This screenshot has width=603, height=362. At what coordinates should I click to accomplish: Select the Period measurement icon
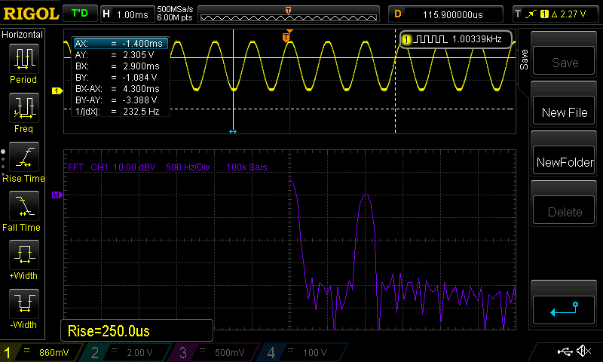pyautogui.click(x=23, y=59)
